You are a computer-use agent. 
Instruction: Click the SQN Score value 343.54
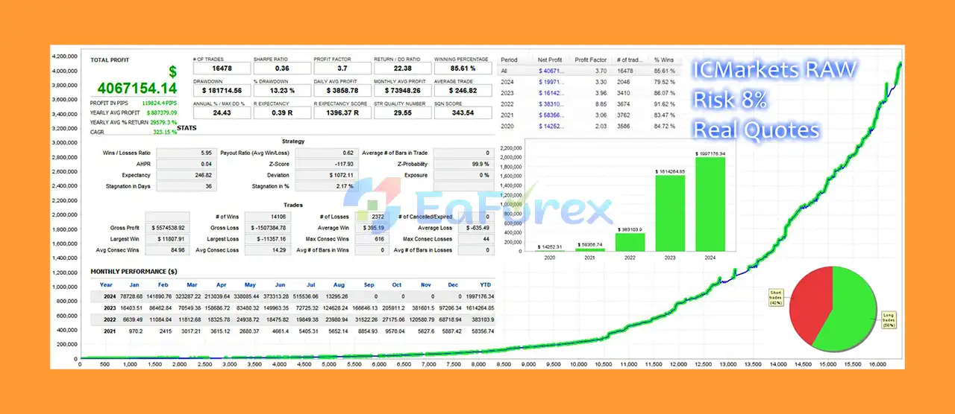[x=462, y=112]
